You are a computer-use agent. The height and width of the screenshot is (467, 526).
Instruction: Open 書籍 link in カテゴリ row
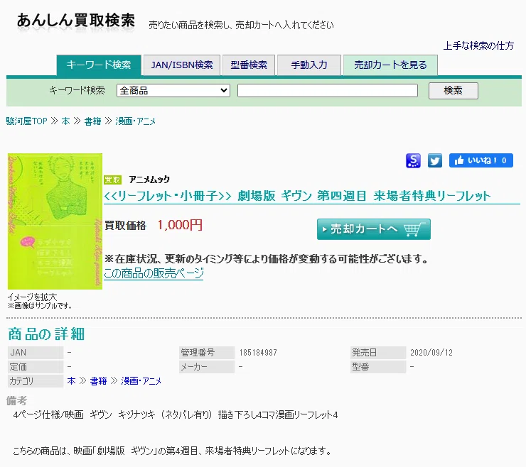pyautogui.click(x=98, y=381)
